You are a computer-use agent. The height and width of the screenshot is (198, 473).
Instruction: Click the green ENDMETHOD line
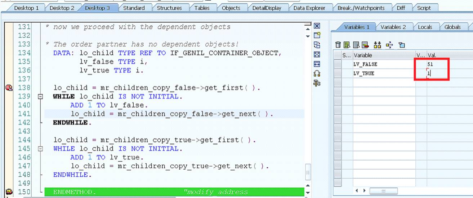pyautogui.click(x=174, y=192)
